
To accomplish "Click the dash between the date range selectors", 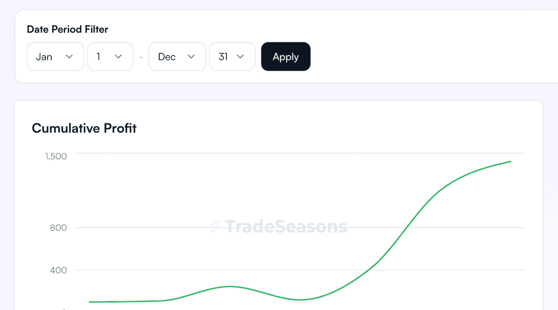I will coord(141,57).
